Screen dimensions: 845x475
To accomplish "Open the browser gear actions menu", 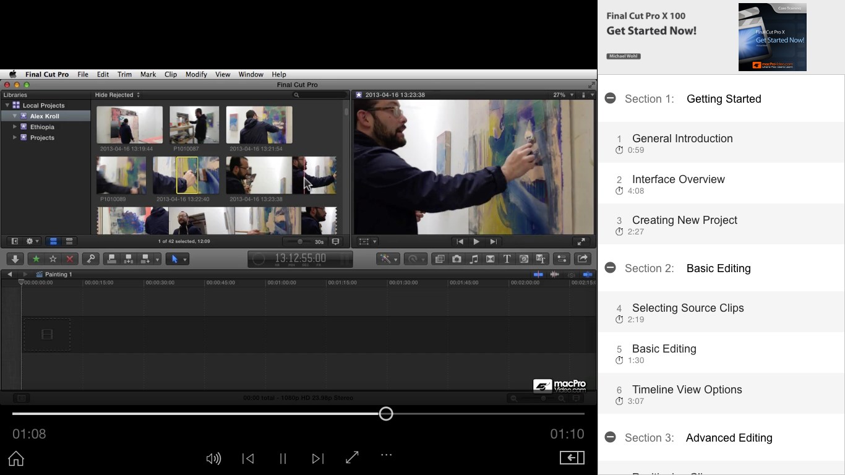I will point(32,241).
